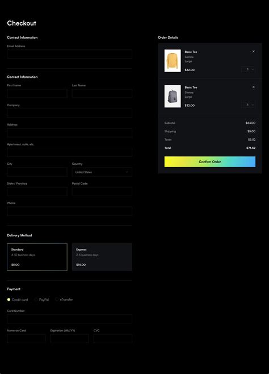The image size is (269, 374).
Task: Focus the CVC field
Action: [x=113, y=339]
